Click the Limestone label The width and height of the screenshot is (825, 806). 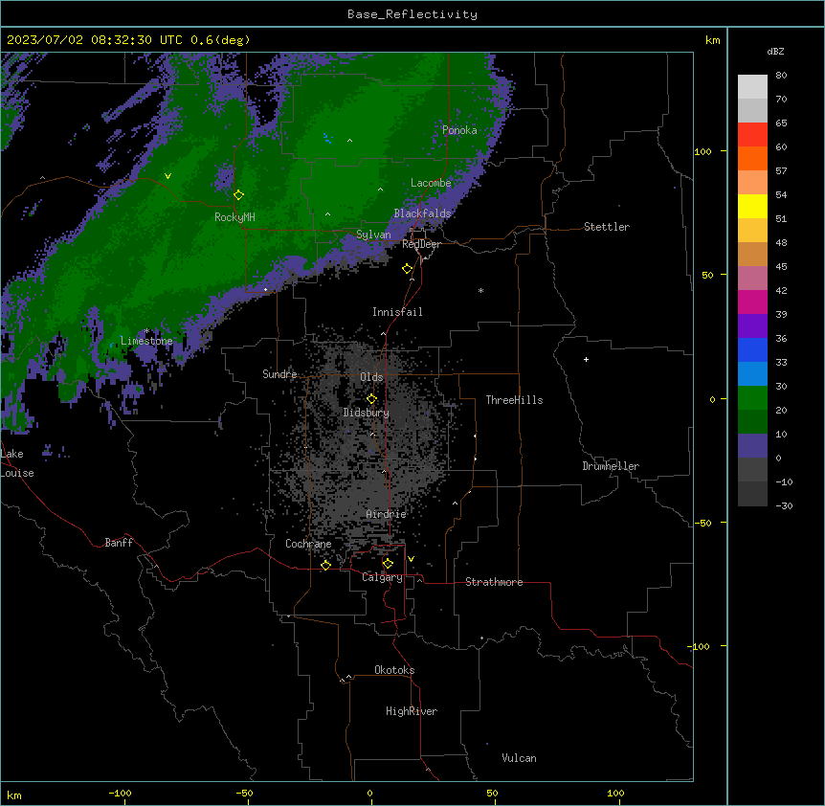tap(146, 341)
